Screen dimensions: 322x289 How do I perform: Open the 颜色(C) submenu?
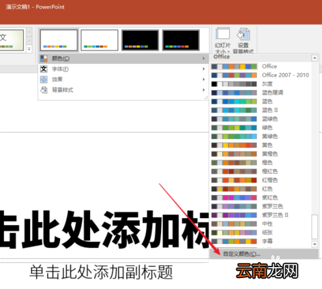click(x=124, y=59)
